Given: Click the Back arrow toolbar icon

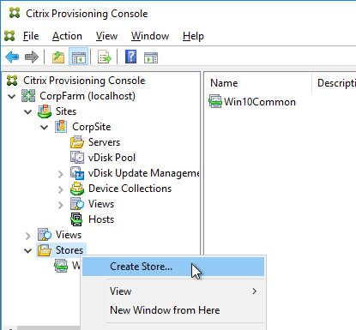Looking at the screenshot, I should [x=12, y=57].
